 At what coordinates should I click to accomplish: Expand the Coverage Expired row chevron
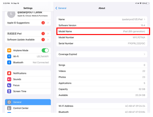pyautogui.click(x=145, y=54)
